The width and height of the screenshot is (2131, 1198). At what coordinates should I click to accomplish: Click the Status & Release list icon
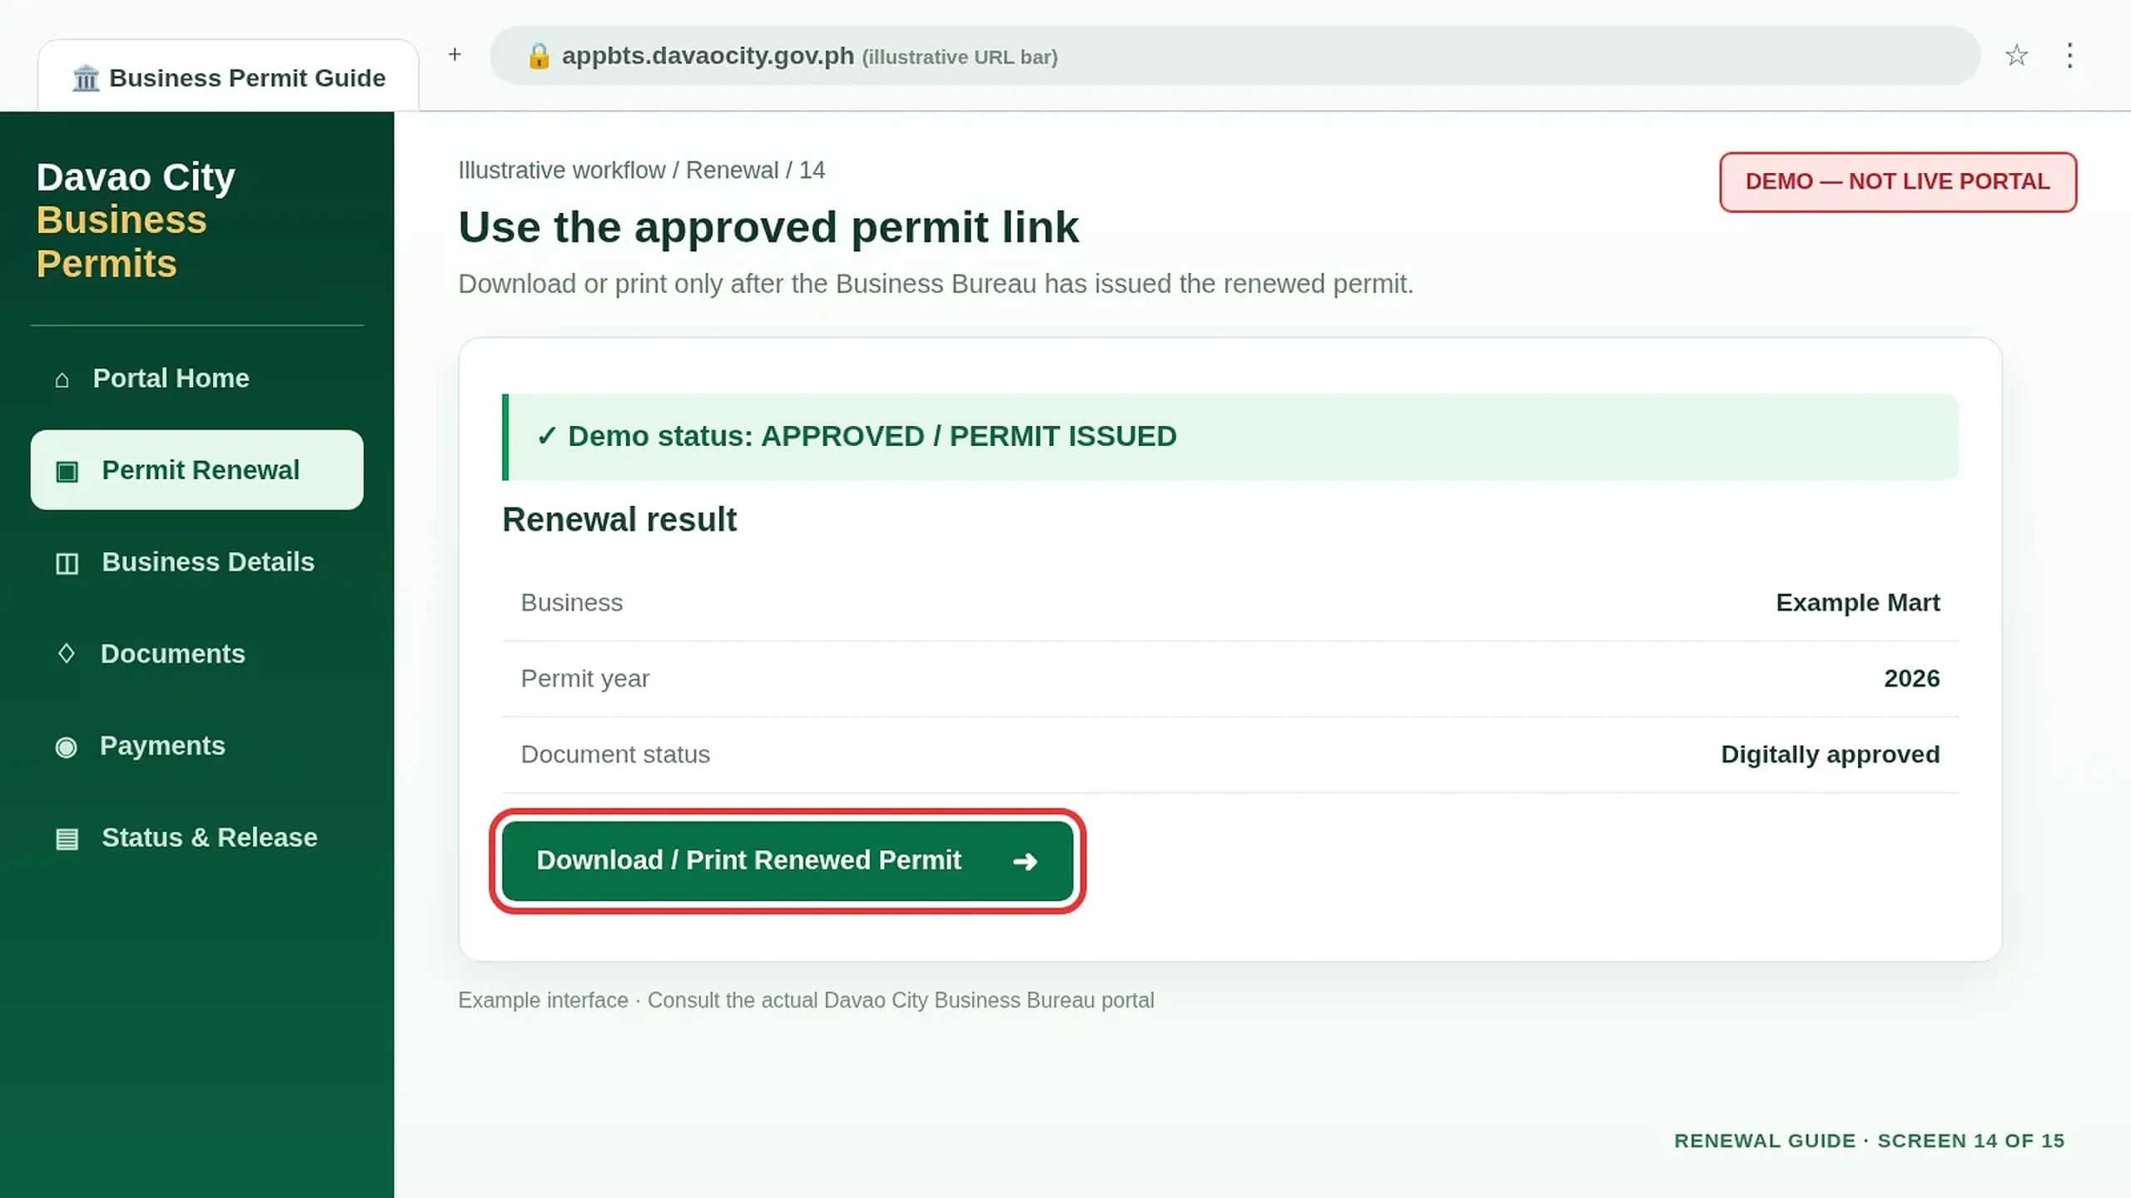[x=67, y=839]
